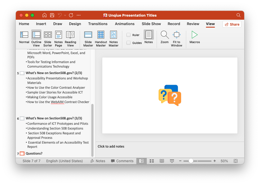This screenshot has height=185, width=260.
Task: Open the English (United States) language selector
Action: (x=65, y=161)
